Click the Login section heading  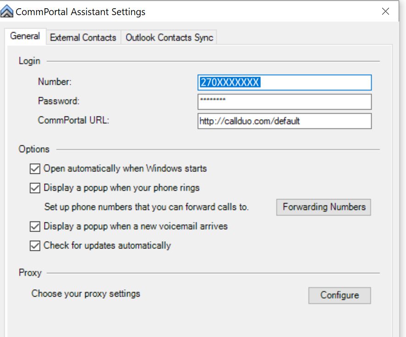[29, 61]
